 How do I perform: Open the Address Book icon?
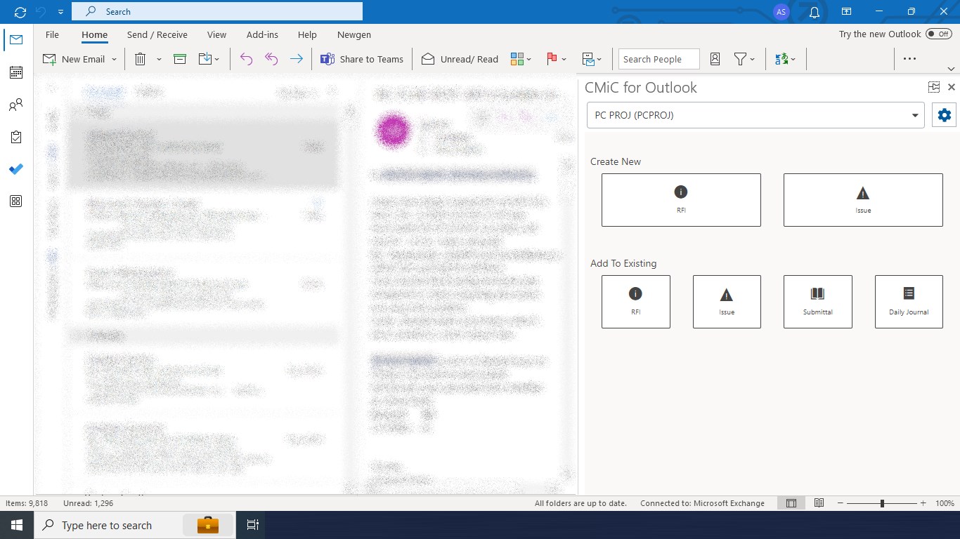tap(715, 59)
